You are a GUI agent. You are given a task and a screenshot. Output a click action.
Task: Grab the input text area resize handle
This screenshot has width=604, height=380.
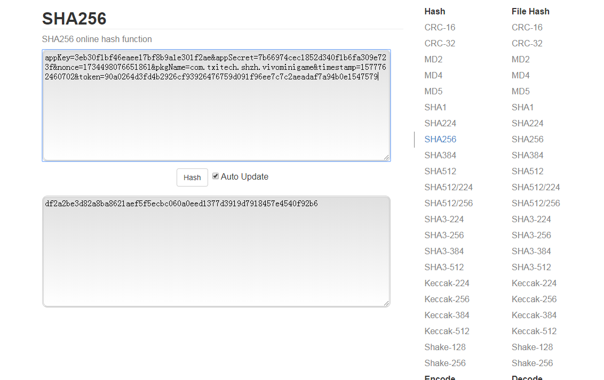386,157
